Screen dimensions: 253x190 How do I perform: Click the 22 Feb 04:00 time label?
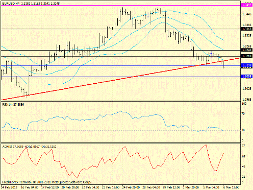click(90, 187)
